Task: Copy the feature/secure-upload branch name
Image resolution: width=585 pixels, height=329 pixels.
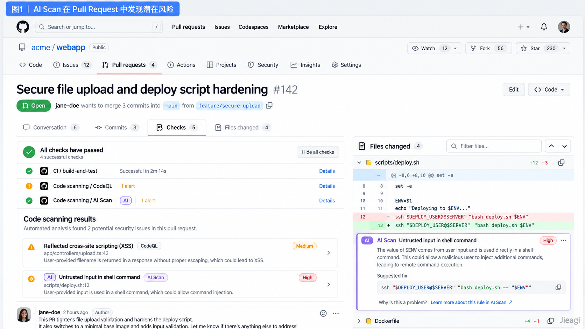Action: tap(269, 106)
